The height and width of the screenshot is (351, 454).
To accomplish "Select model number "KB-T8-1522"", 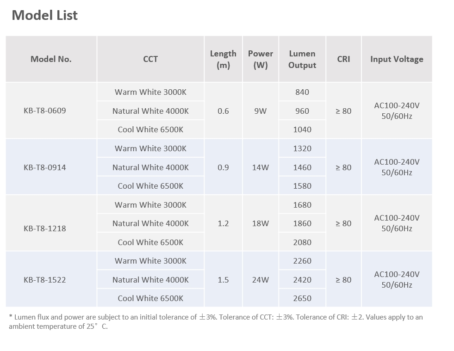I will tap(45, 280).
